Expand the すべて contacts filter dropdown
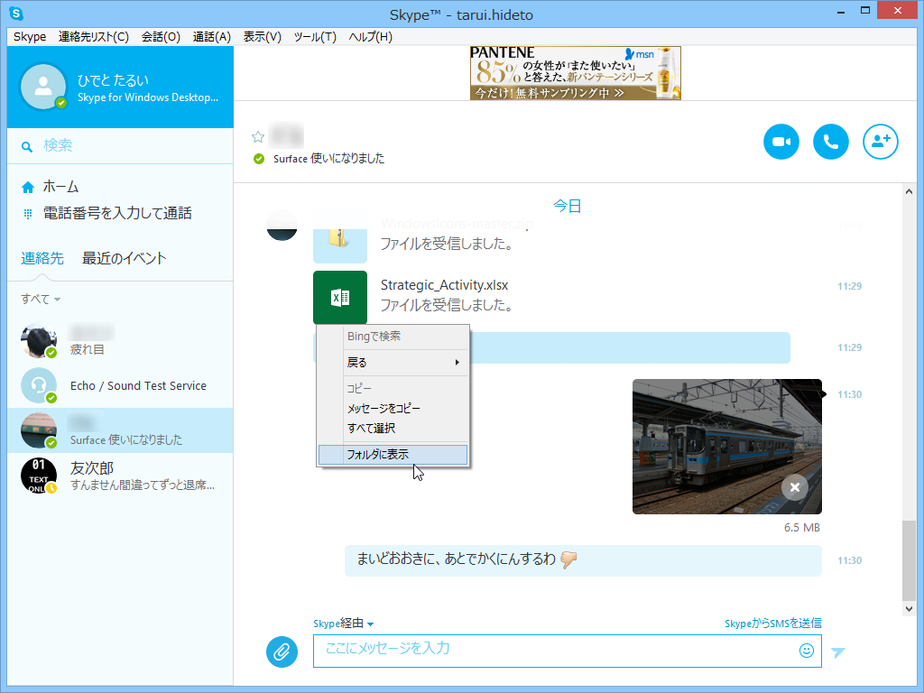 [35, 299]
